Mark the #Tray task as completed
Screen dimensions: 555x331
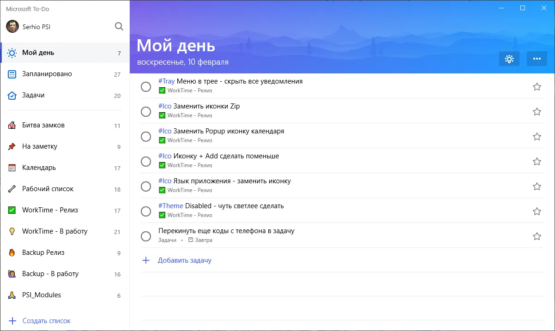point(146,86)
